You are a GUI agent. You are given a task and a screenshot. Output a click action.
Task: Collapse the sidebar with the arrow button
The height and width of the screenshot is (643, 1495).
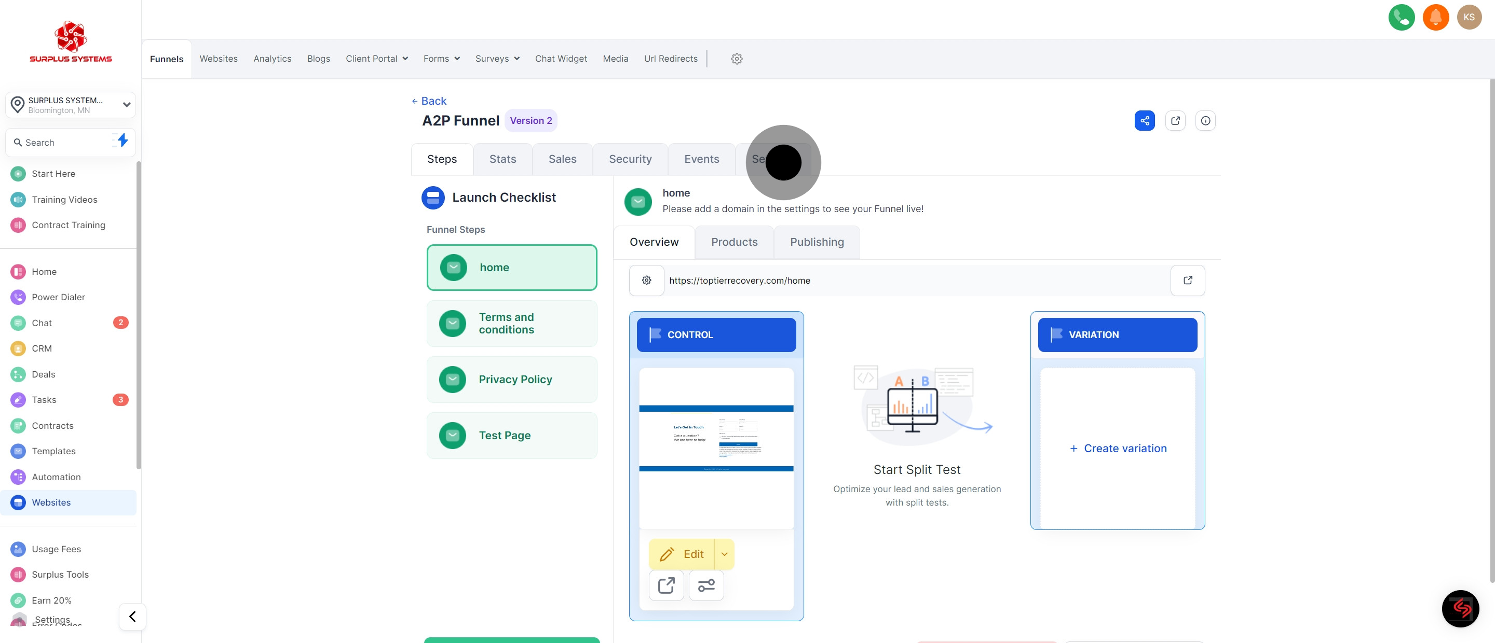tap(132, 617)
